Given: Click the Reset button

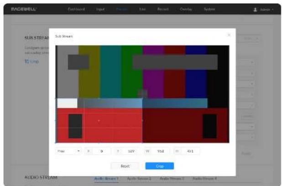Looking at the screenshot, I should (125, 166).
